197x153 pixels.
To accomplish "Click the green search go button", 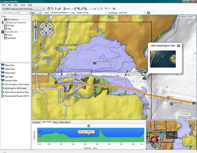I will click(x=148, y=13).
